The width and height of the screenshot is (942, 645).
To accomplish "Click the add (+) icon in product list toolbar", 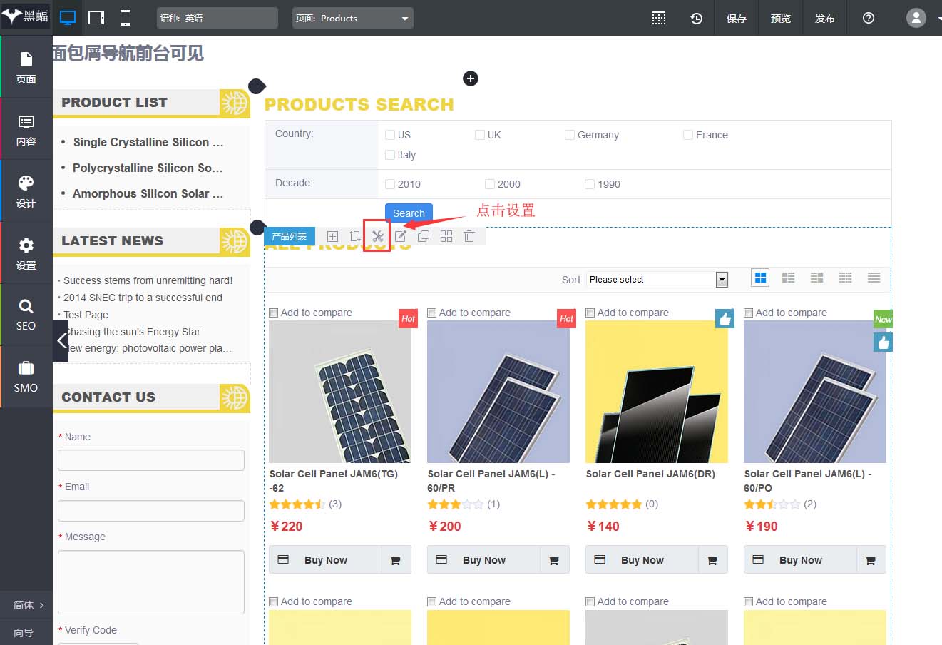I will (x=332, y=235).
